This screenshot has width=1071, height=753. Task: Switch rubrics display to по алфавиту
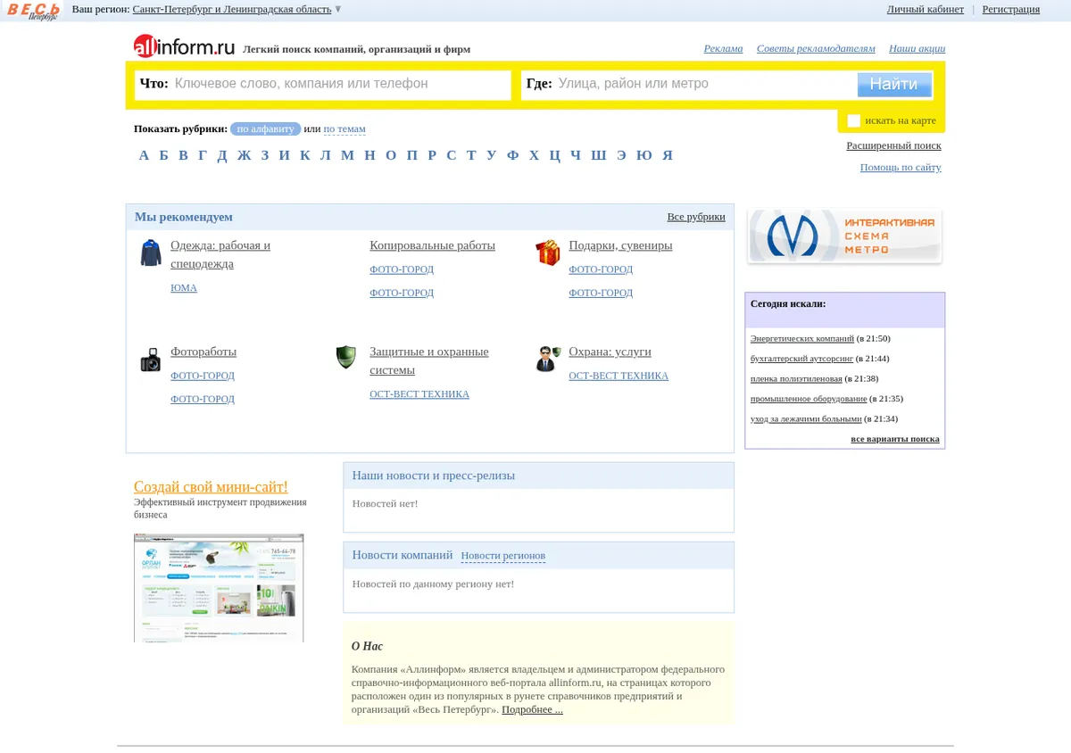265,128
